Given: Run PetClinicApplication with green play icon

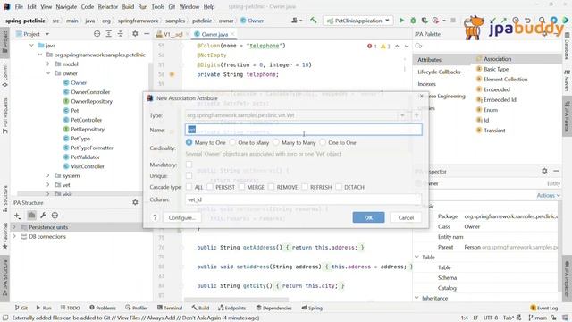Looking at the screenshot, I should 401,21.
